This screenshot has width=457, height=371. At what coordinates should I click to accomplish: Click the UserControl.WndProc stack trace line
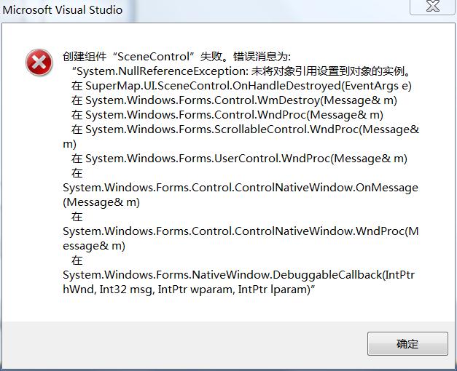239,159
